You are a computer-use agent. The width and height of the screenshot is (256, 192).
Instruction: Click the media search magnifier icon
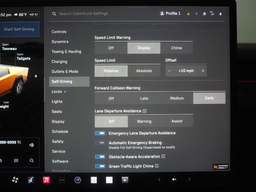[x=32, y=160]
